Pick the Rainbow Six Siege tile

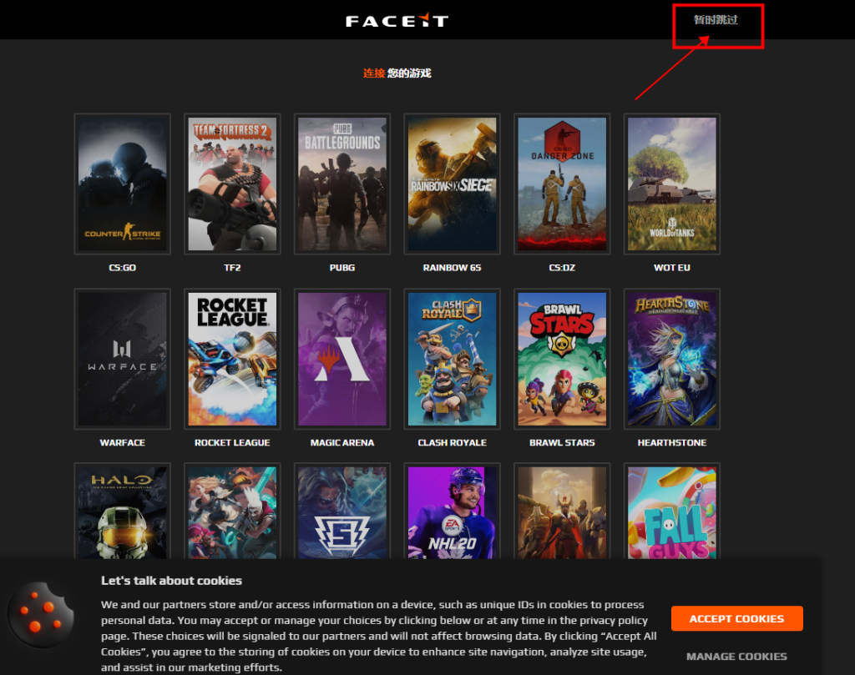point(452,184)
